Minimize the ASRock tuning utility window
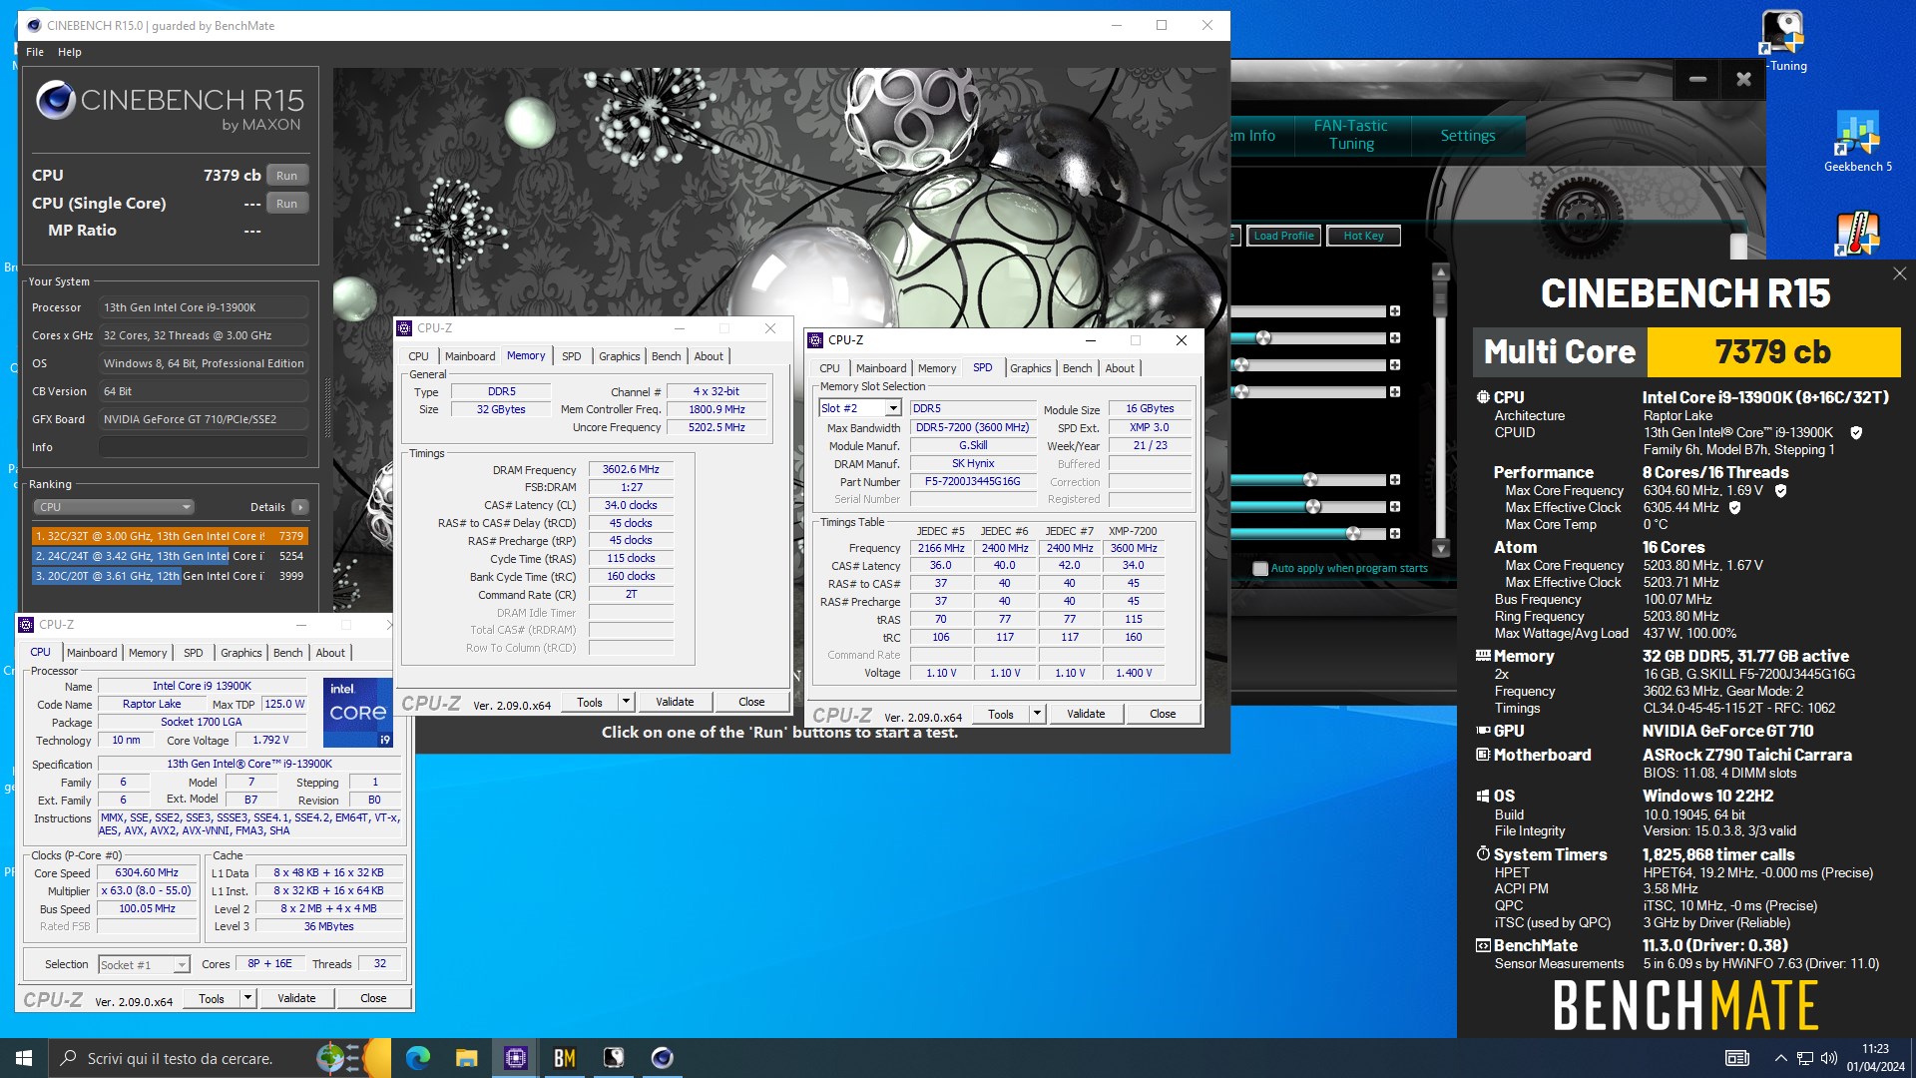1916x1078 pixels. coord(1697,79)
